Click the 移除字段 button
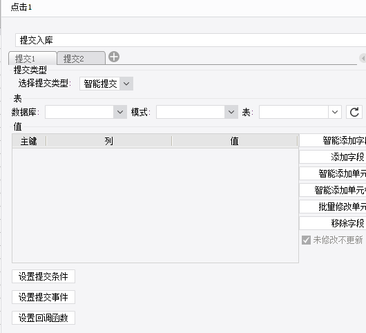366x333 pixels. (x=333, y=223)
